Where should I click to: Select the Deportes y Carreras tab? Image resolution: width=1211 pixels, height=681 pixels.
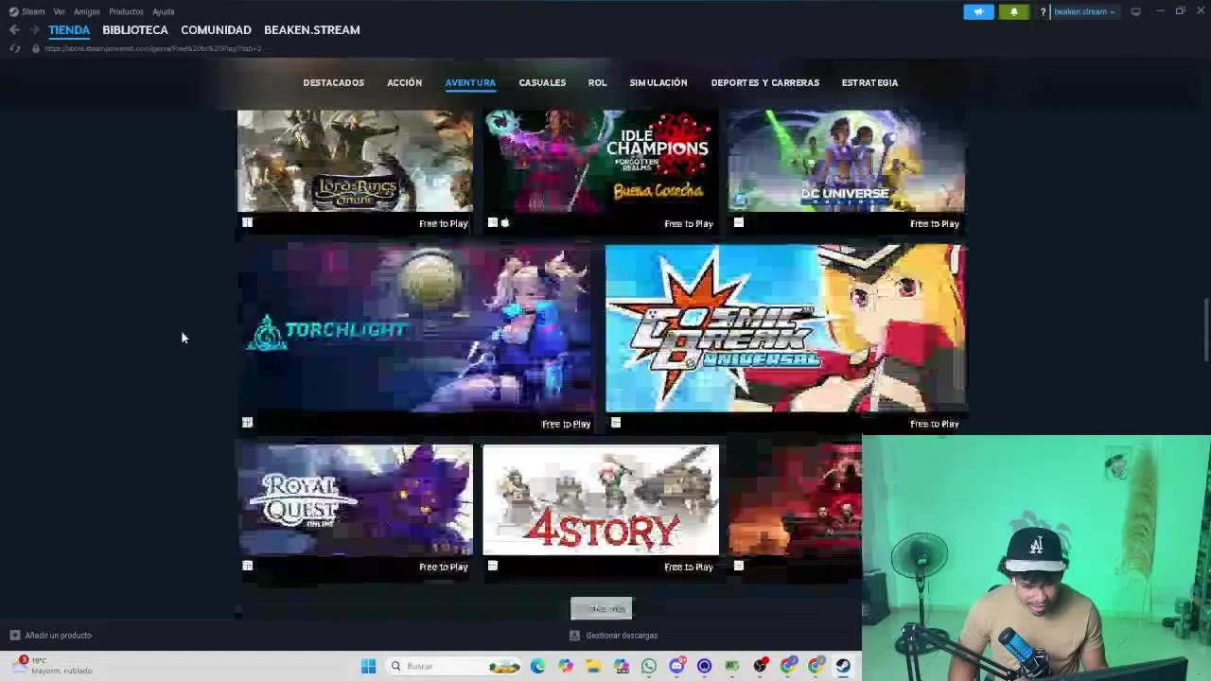765,82
